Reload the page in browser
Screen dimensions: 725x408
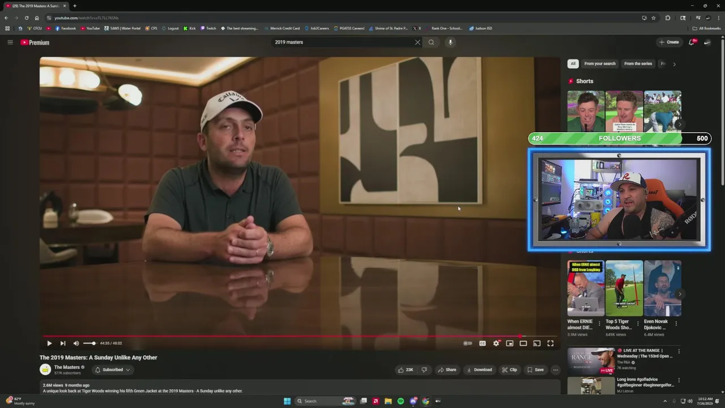[x=27, y=18]
